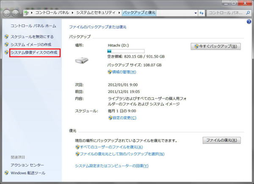Viewport: 254px width, 184px height.
Task: Open システム設定またはコンピューターの回復(Y) link
Action: [x=112, y=166]
